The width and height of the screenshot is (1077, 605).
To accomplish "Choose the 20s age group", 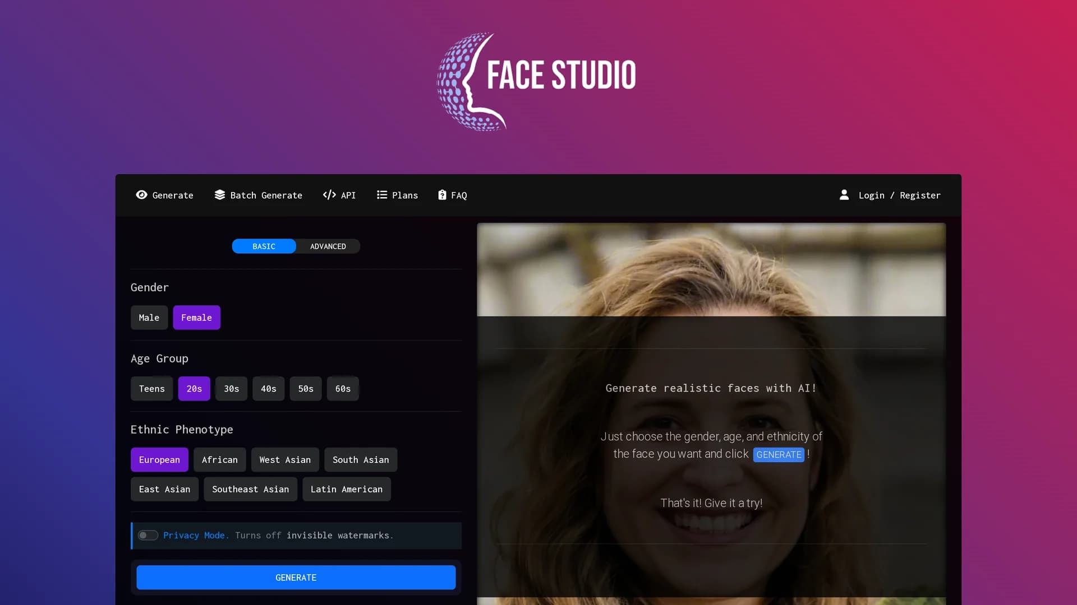I will click(x=194, y=389).
